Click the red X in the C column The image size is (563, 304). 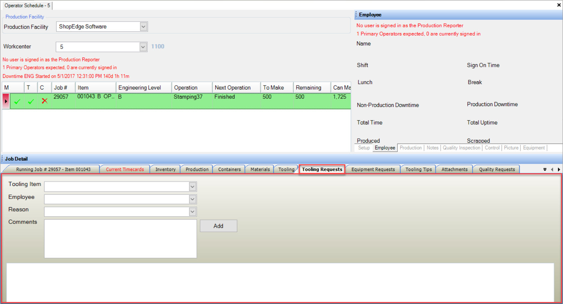click(x=45, y=101)
